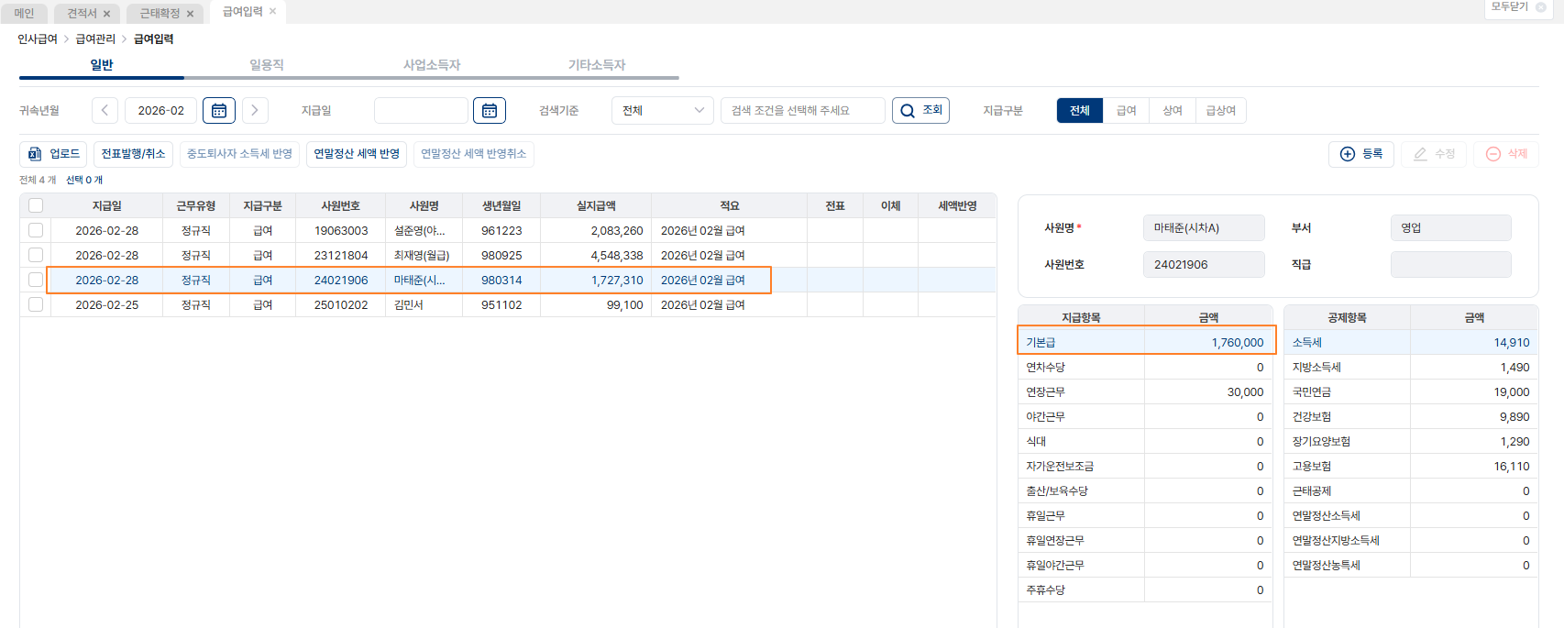The height and width of the screenshot is (628, 1564).
Task: Select the 일반 sub-tab
Action: [x=102, y=65]
